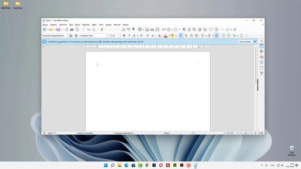
Task: Open the Tablo menu
Action: (94, 25)
